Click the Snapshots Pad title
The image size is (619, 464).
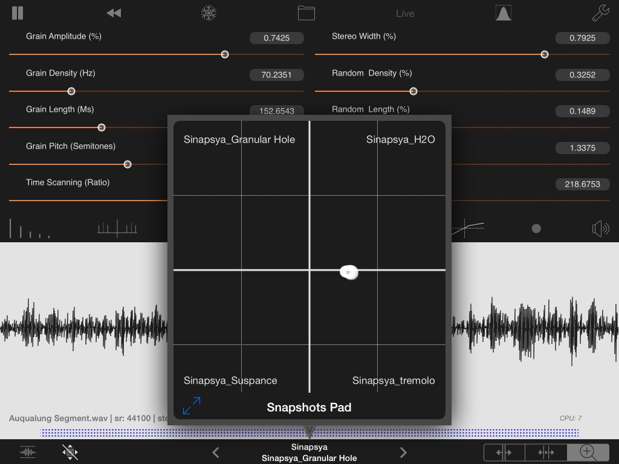pyautogui.click(x=309, y=407)
